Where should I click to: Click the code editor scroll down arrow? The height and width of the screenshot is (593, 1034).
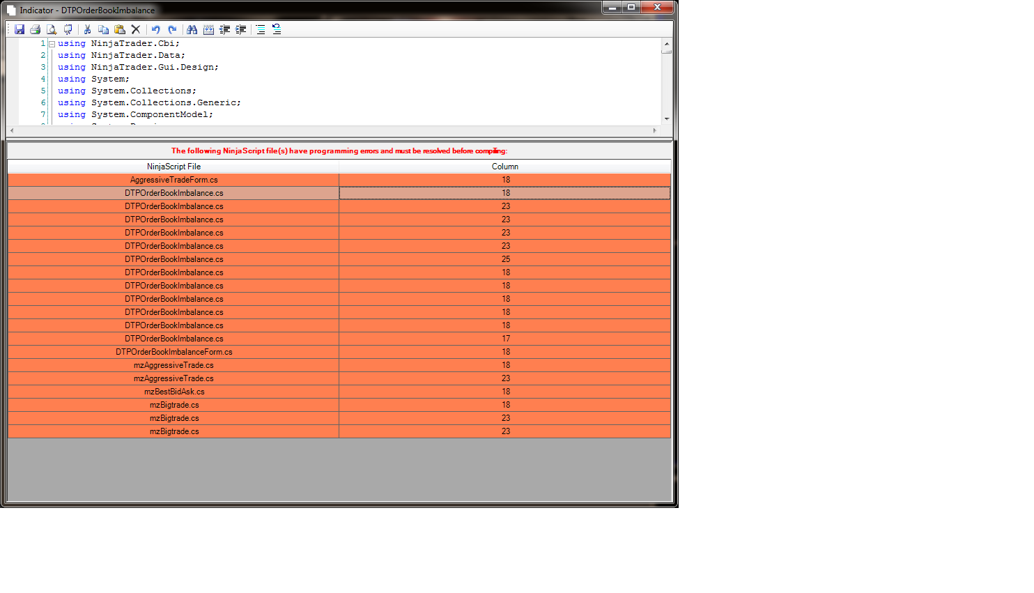(667, 119)
